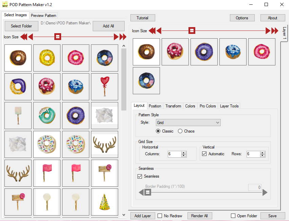Click the Border Padding decrease arrow
Screen dimensions: 289x221
(x=141, y=193)
